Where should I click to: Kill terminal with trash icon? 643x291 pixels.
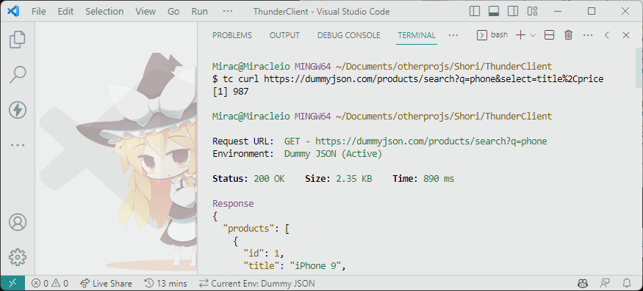[568, 35]
